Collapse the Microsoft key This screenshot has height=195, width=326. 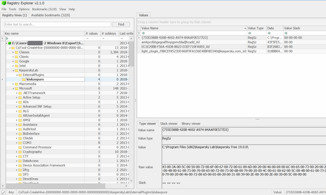[13, 89]
